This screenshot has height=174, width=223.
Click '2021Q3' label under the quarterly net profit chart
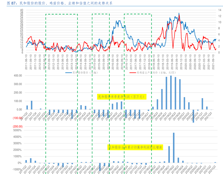(208, 117)
